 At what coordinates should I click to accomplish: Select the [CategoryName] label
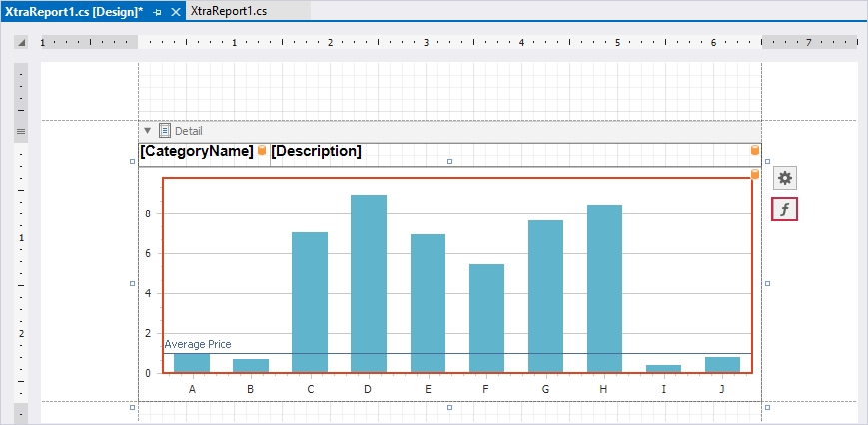click(x=197, y=152)
